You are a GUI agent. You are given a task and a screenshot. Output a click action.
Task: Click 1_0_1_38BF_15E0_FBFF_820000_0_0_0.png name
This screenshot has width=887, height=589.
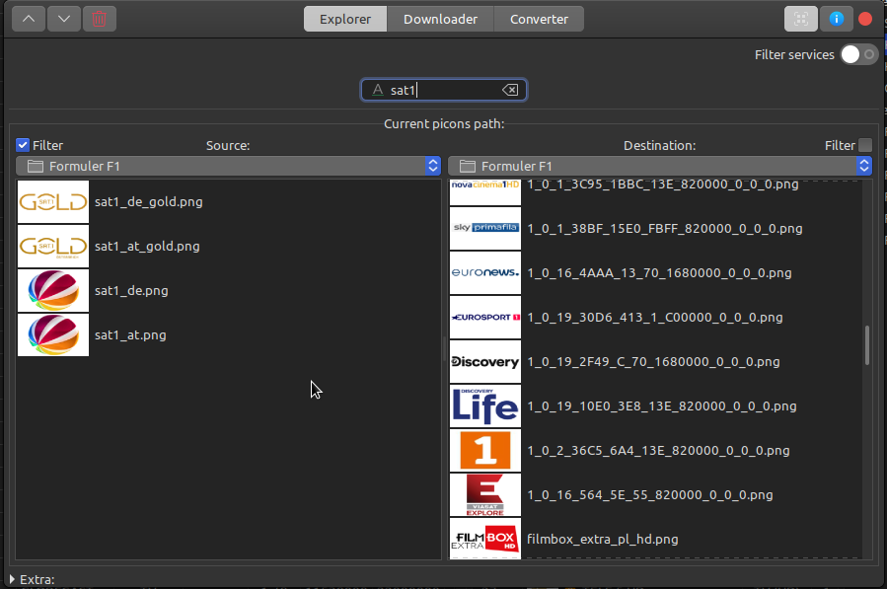point(665,229)
